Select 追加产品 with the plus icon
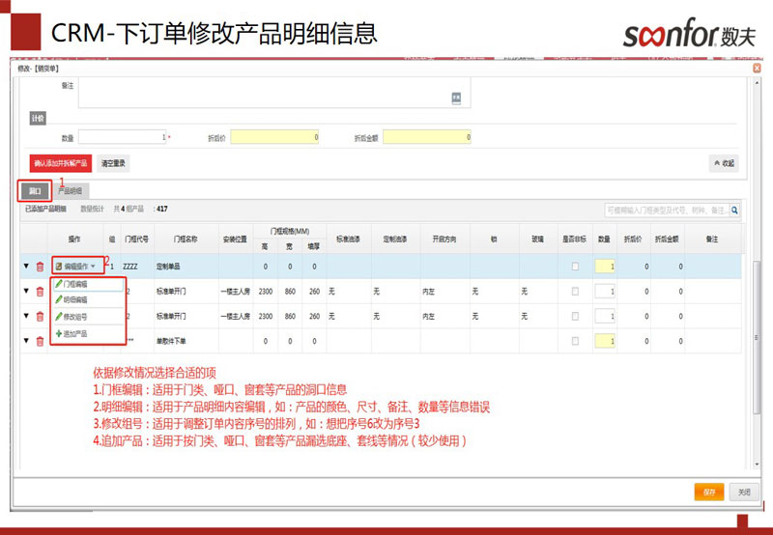The height and width of the screenshot is (535, 773). (x=74, y=333)
